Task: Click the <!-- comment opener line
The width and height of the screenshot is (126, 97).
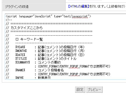Action: click(9, 20)
